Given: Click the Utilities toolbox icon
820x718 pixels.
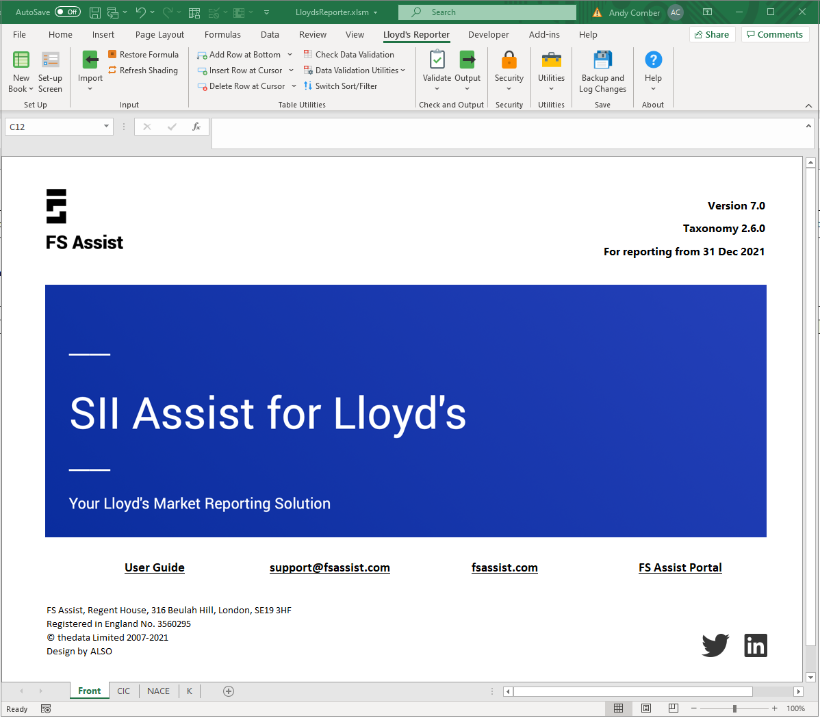Looking at the screenshot, I should 551,60.
